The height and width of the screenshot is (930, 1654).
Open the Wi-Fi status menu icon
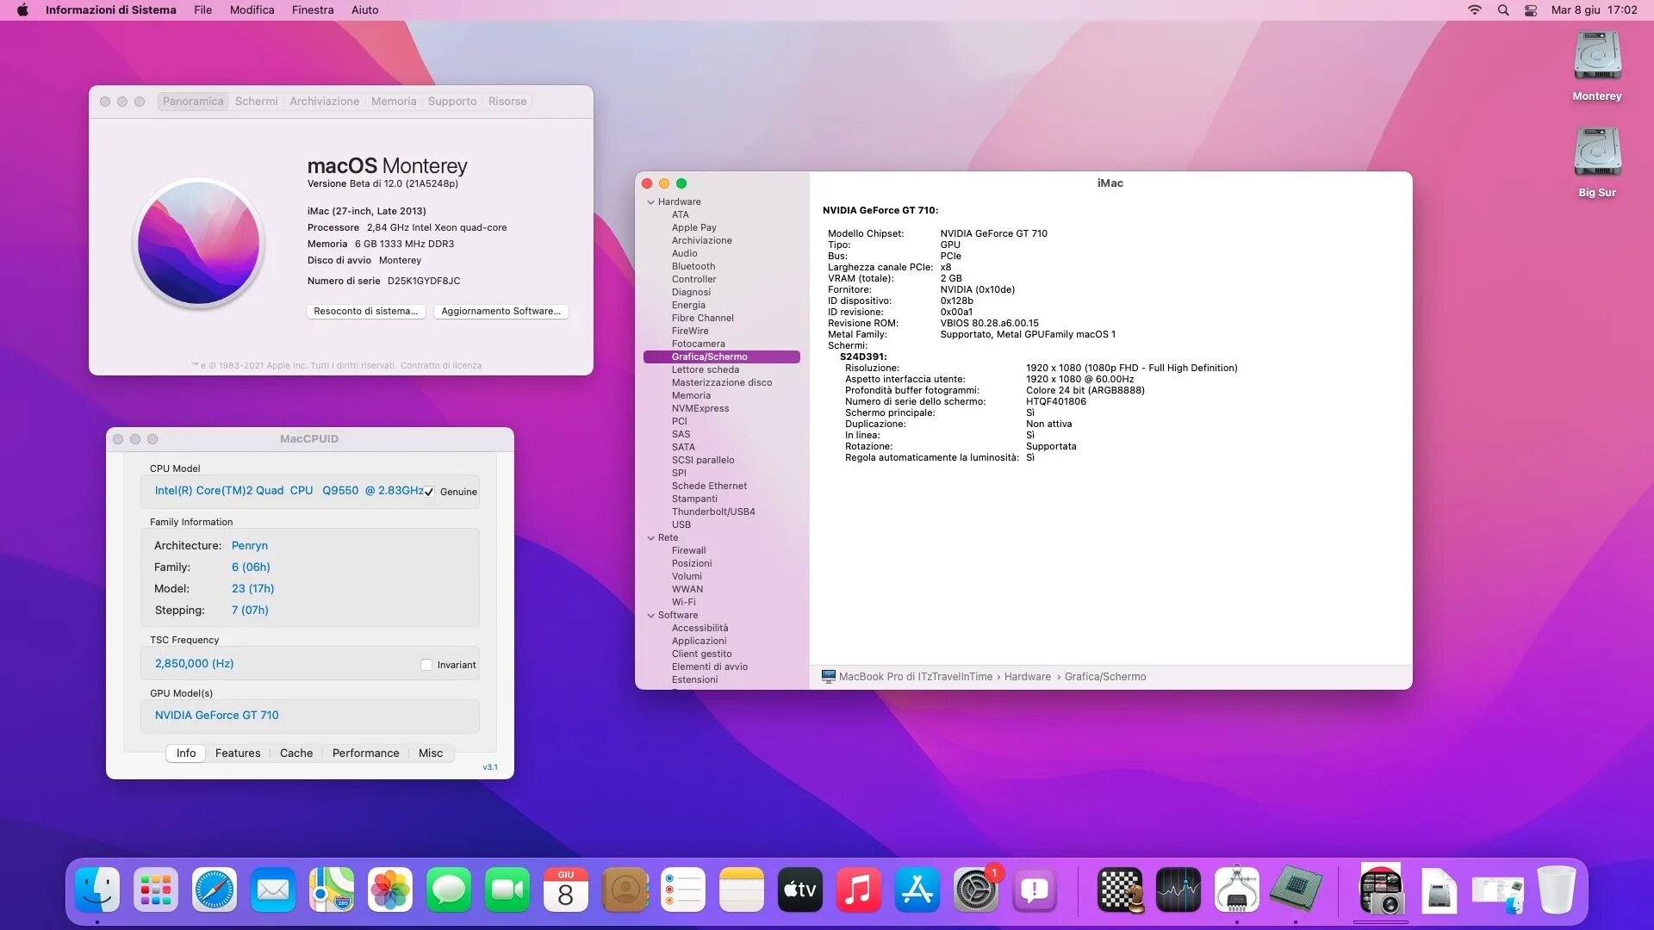click(x=1475, y=10)
